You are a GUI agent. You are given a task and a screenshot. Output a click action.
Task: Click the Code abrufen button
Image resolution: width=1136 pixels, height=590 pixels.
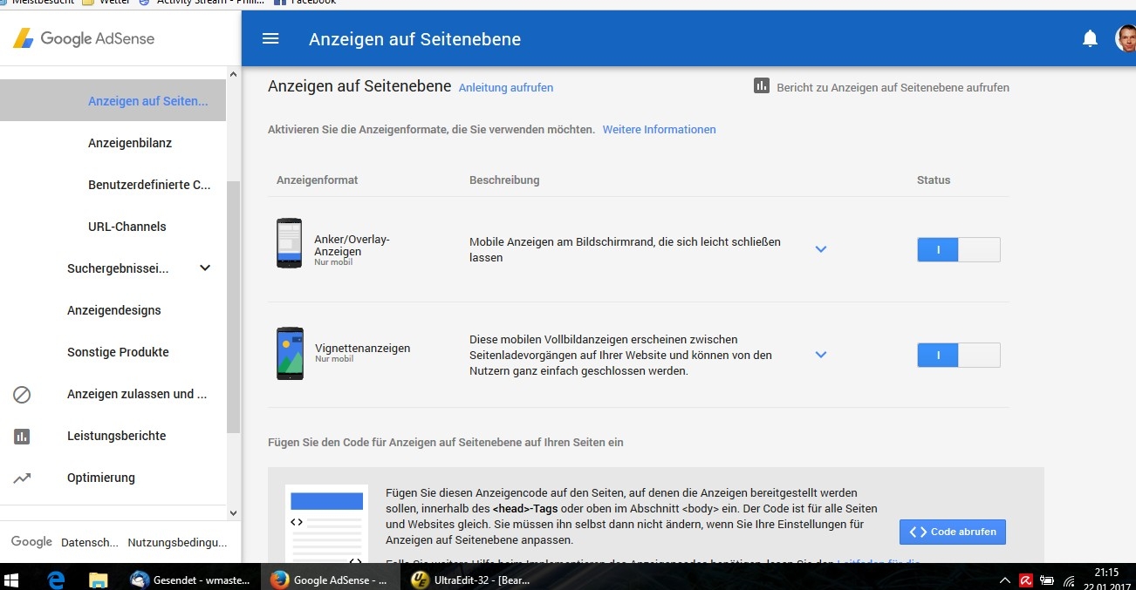point(952,532)
